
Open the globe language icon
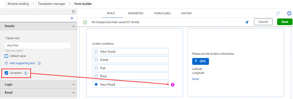289,13
